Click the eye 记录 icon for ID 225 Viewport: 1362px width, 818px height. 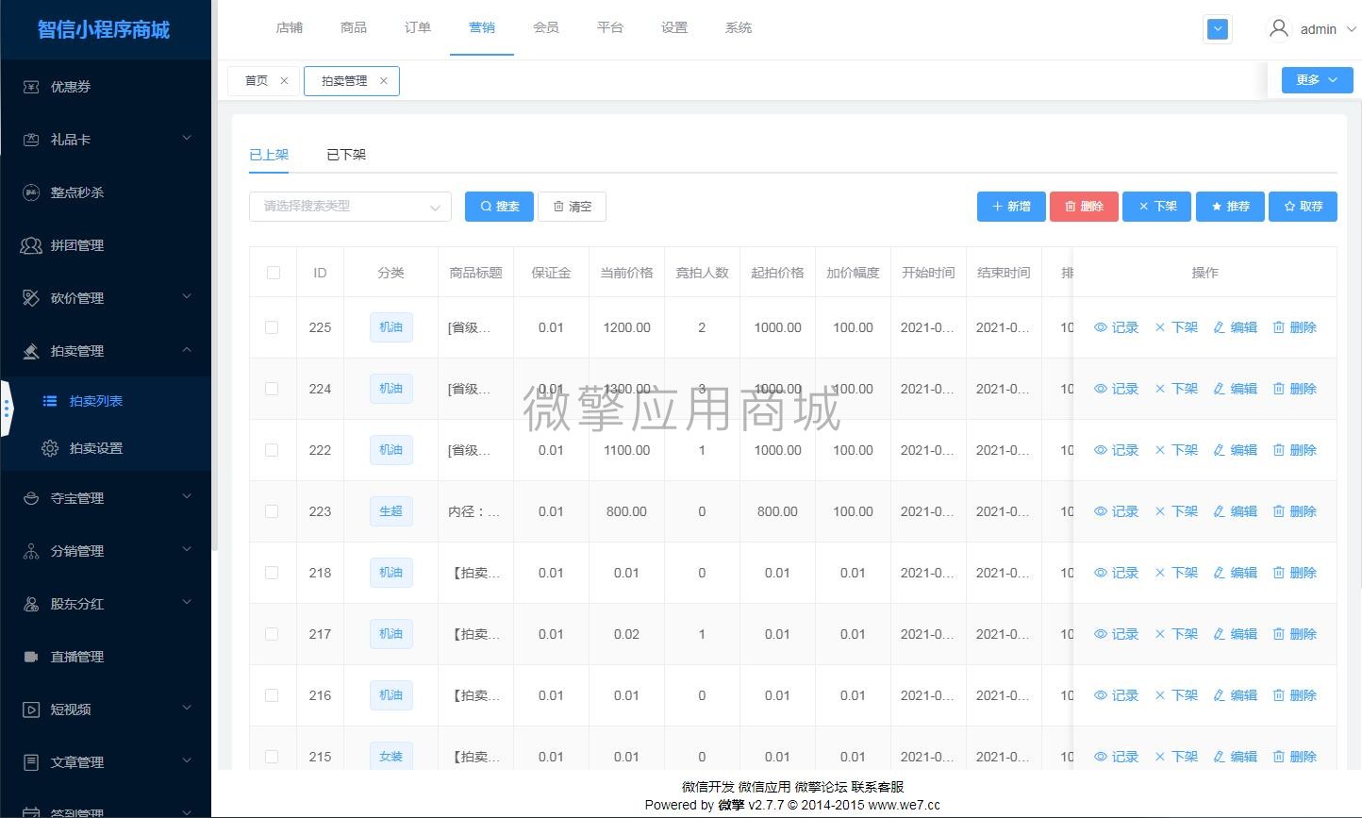1101,327
